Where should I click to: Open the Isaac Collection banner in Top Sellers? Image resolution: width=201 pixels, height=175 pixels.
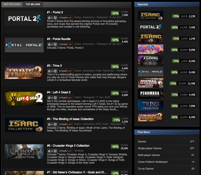24,125
